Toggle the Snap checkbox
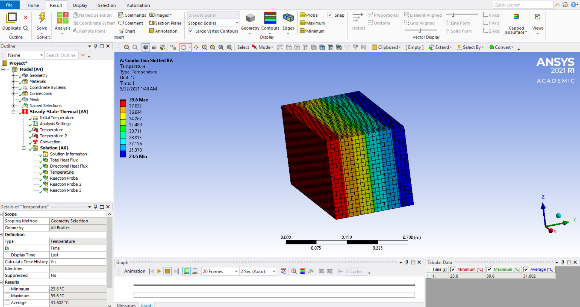Image resolution: width=580 pixels, height=307 pixels. (x=330, y=15)
